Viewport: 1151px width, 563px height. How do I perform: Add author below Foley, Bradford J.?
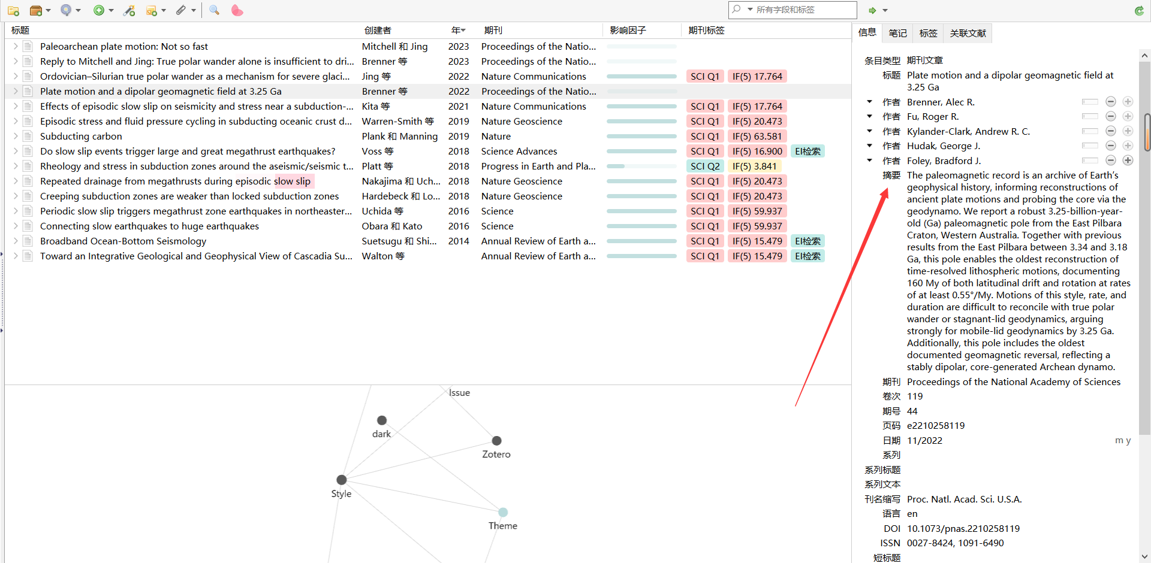coord(1129,161)
